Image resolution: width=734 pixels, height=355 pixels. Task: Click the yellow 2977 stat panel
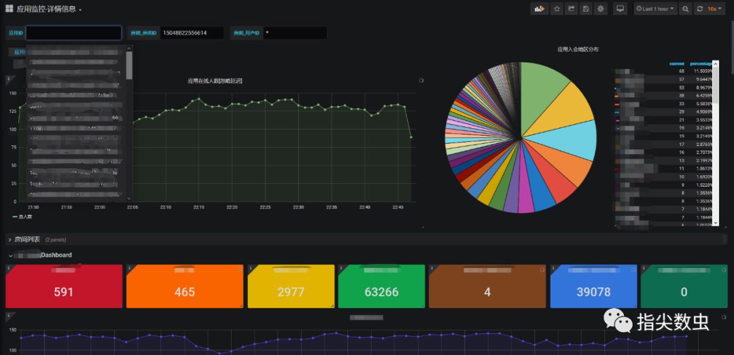291,286
